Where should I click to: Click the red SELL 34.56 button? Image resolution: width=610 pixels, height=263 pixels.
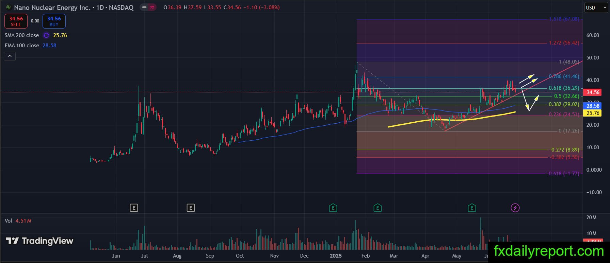tap(16, 21)
